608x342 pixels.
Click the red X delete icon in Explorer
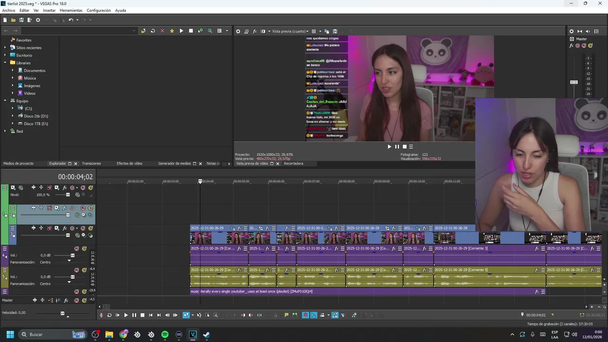coord(162,31)
